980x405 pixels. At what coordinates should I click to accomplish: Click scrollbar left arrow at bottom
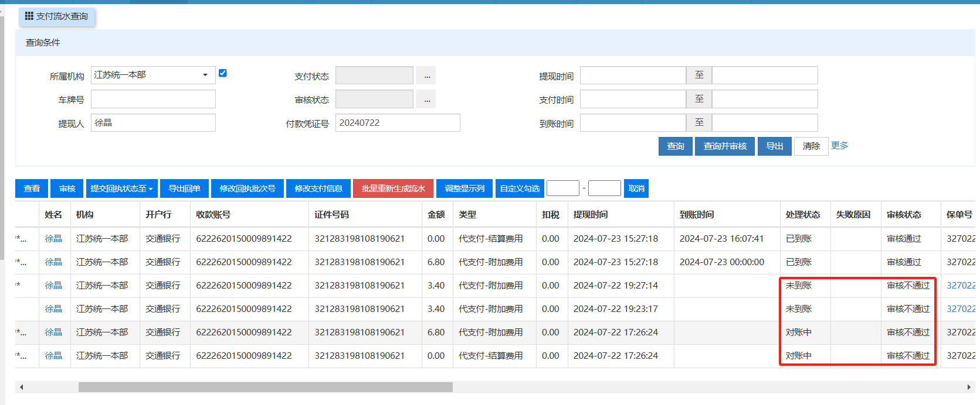(x=22, y=387)
